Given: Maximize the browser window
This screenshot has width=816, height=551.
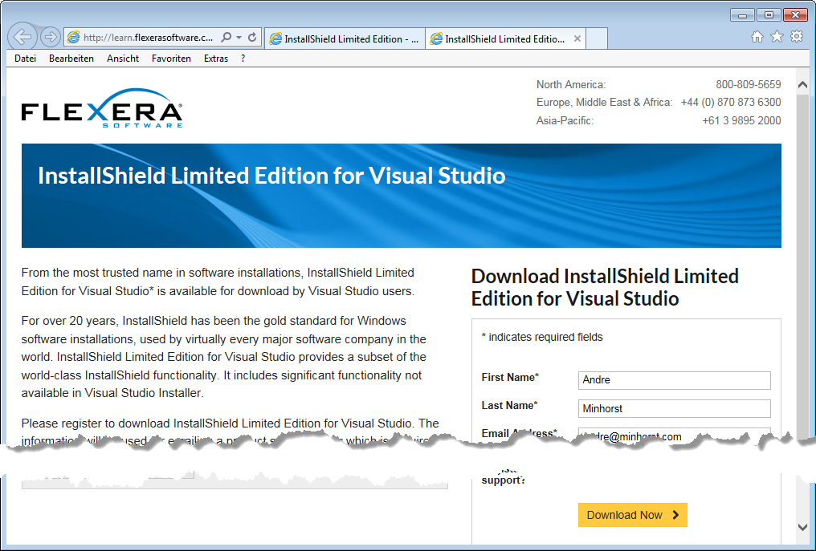Looking at the screenshot, I should pos(769,15).
